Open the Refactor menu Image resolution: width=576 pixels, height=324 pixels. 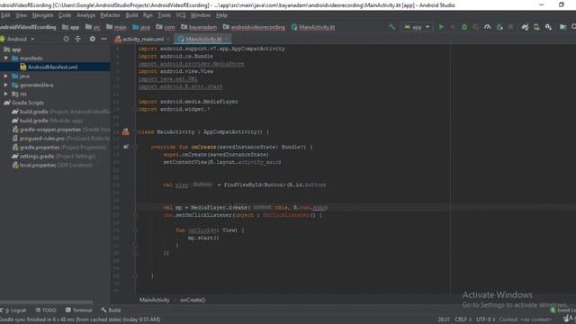click(x=110, y=15)
